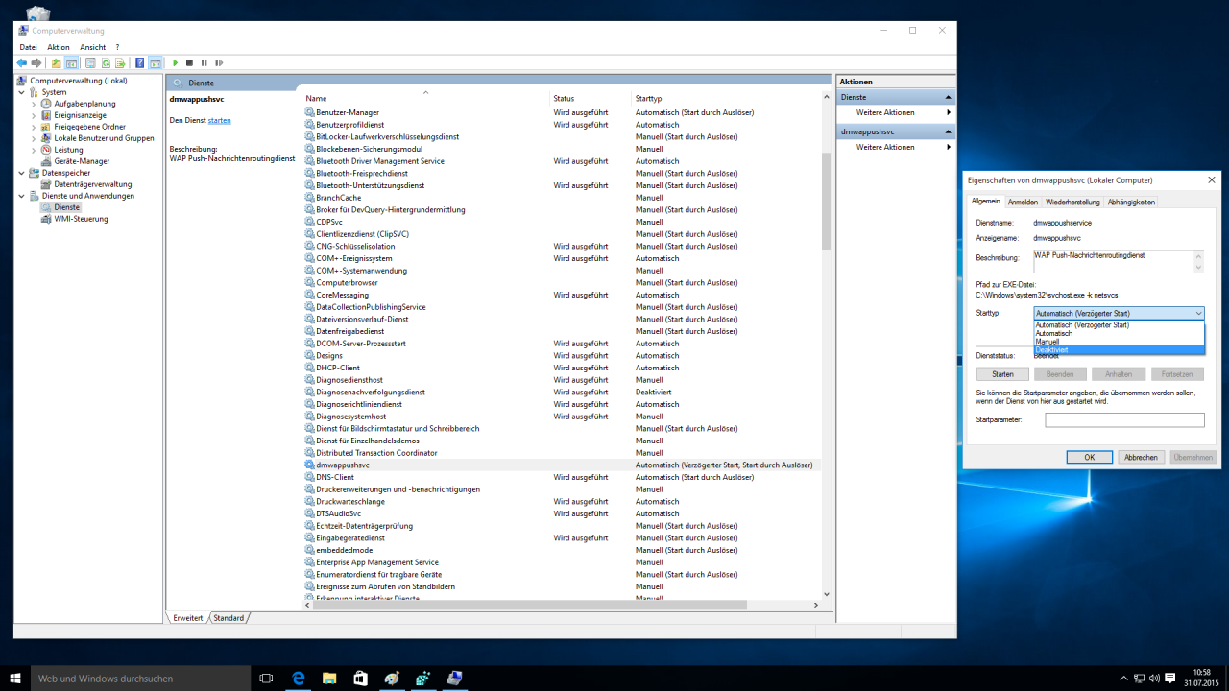The width and height of the screenshot is (1229, 691).
Task: Open the Starttyp combo box
Action: tap(1119, 313)
